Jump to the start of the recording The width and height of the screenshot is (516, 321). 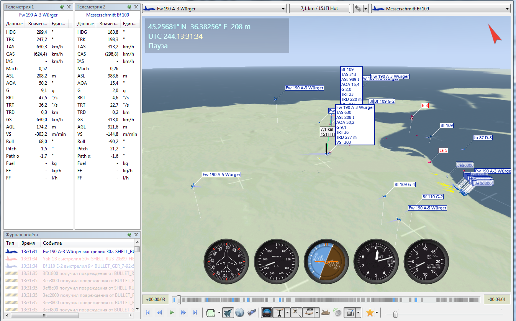point(147,313)
